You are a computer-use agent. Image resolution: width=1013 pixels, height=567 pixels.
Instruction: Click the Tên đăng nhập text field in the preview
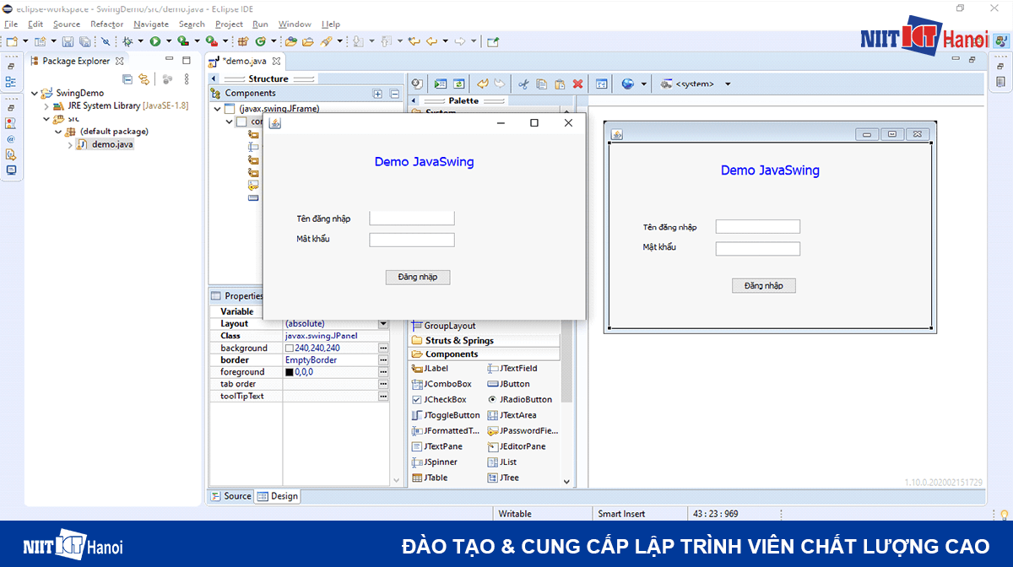411,218
